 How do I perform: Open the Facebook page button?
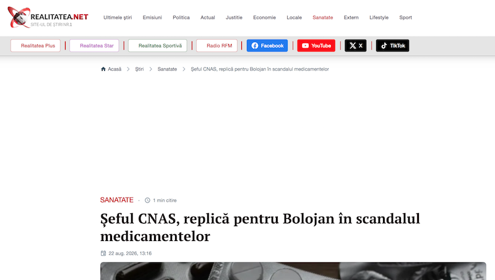[x=267, y=45]
